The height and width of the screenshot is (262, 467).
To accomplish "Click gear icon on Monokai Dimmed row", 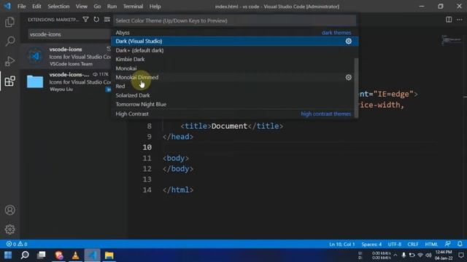I will [349, 77].
